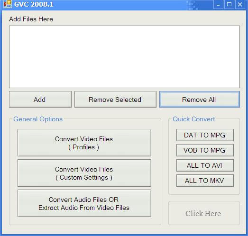The image size is (248, 236).
Task: Open Convert Video Files (Profiles)
Action: [84, 143]
